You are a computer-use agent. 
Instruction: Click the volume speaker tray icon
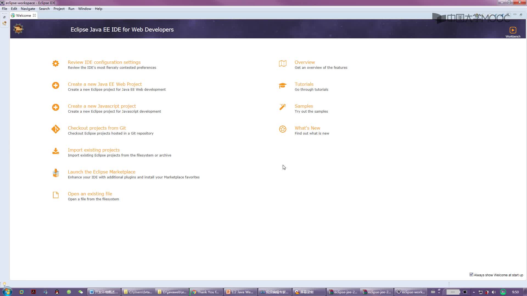[494, 292]
